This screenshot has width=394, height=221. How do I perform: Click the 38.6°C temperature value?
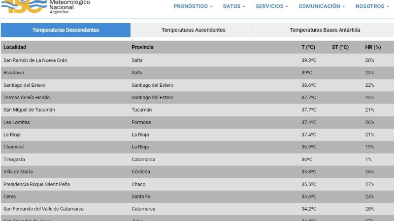click(x=309, y=85)
